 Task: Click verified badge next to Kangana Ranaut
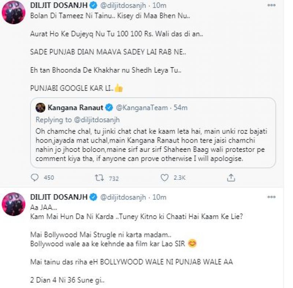coord(109,107)
